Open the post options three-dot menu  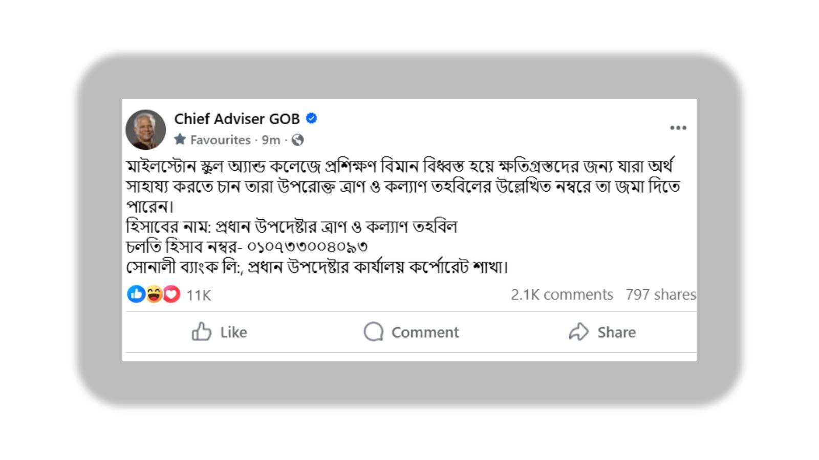coord(679,128)
